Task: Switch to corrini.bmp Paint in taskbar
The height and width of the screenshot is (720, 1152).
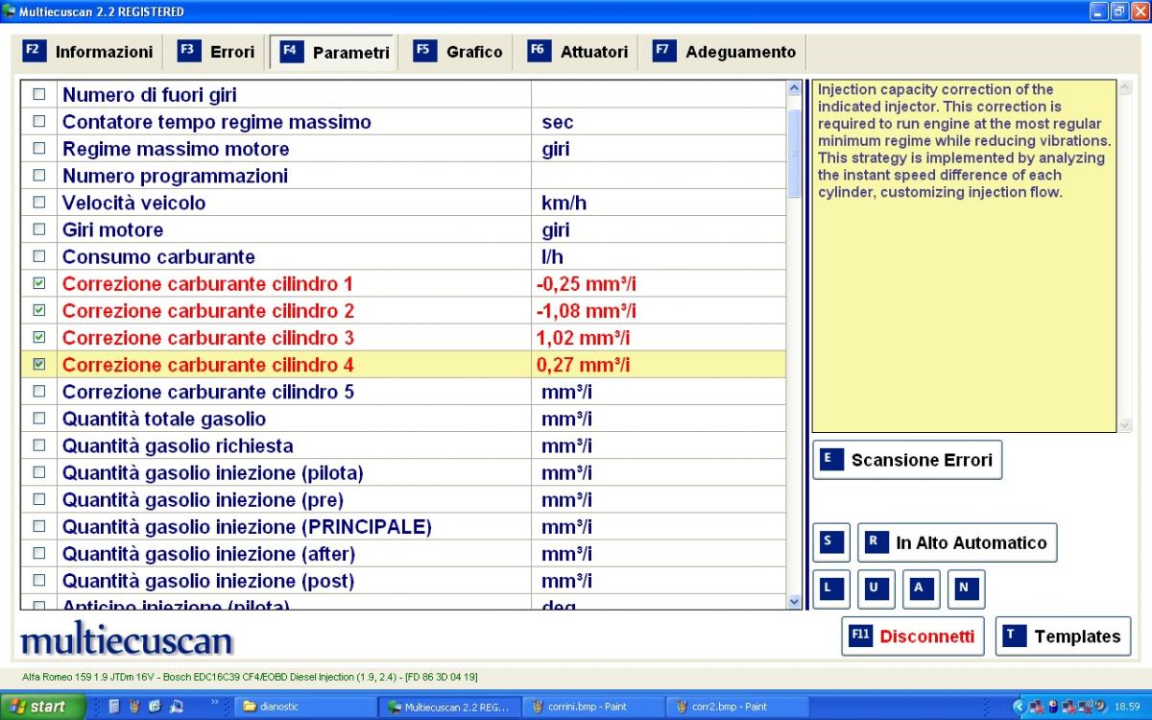Action: click(593, 707)
